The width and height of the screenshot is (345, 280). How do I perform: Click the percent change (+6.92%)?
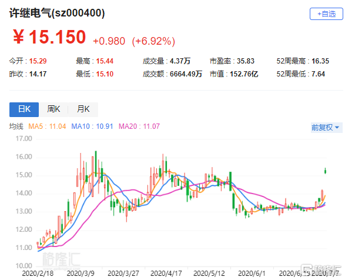pos(153,41)
